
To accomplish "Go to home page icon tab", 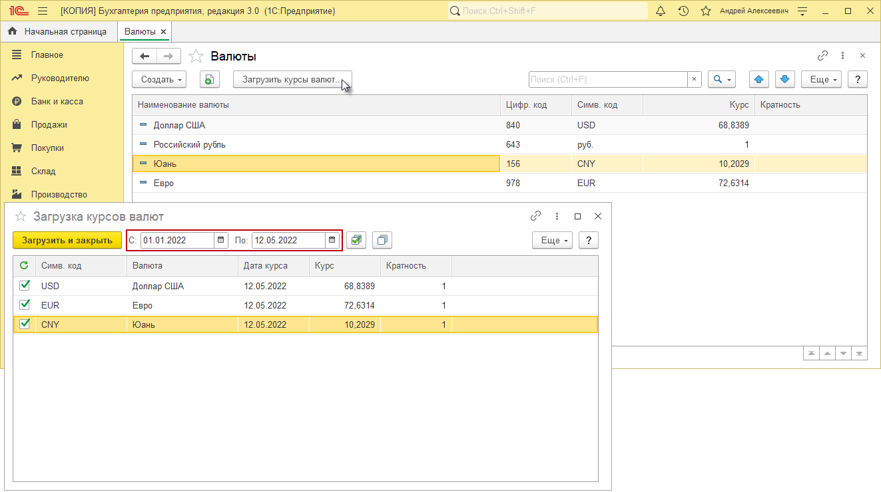I will pos(12,31).
